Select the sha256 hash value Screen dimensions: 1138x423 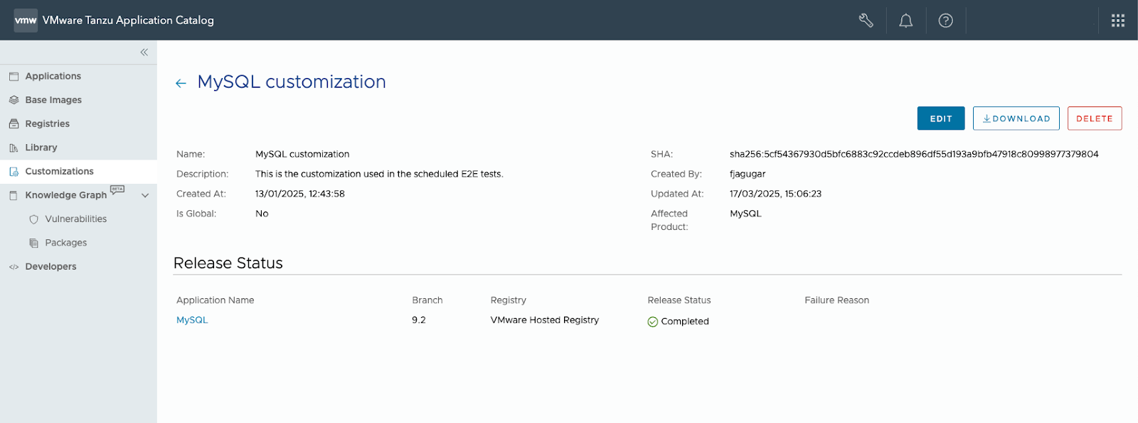(x=914, y=154)
